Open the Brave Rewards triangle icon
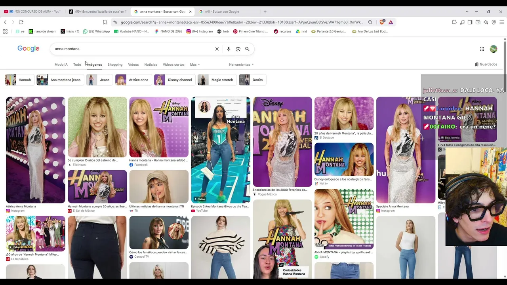This screenshot has height=285, width=507. tap(391, 22)
